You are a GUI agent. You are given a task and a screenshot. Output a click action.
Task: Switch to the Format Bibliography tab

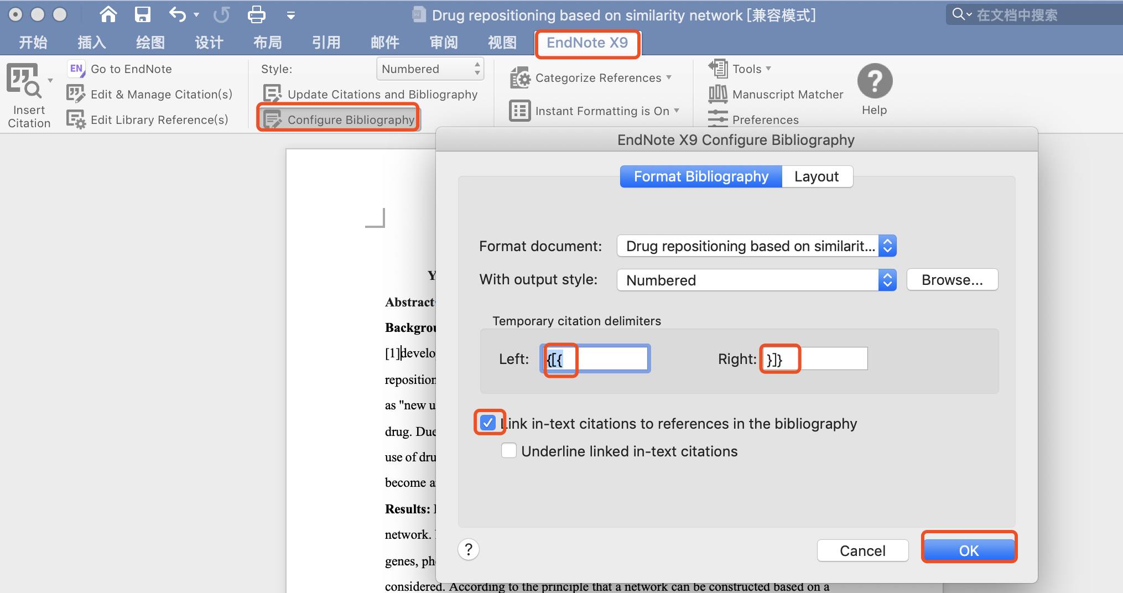(x=701, y=176)
